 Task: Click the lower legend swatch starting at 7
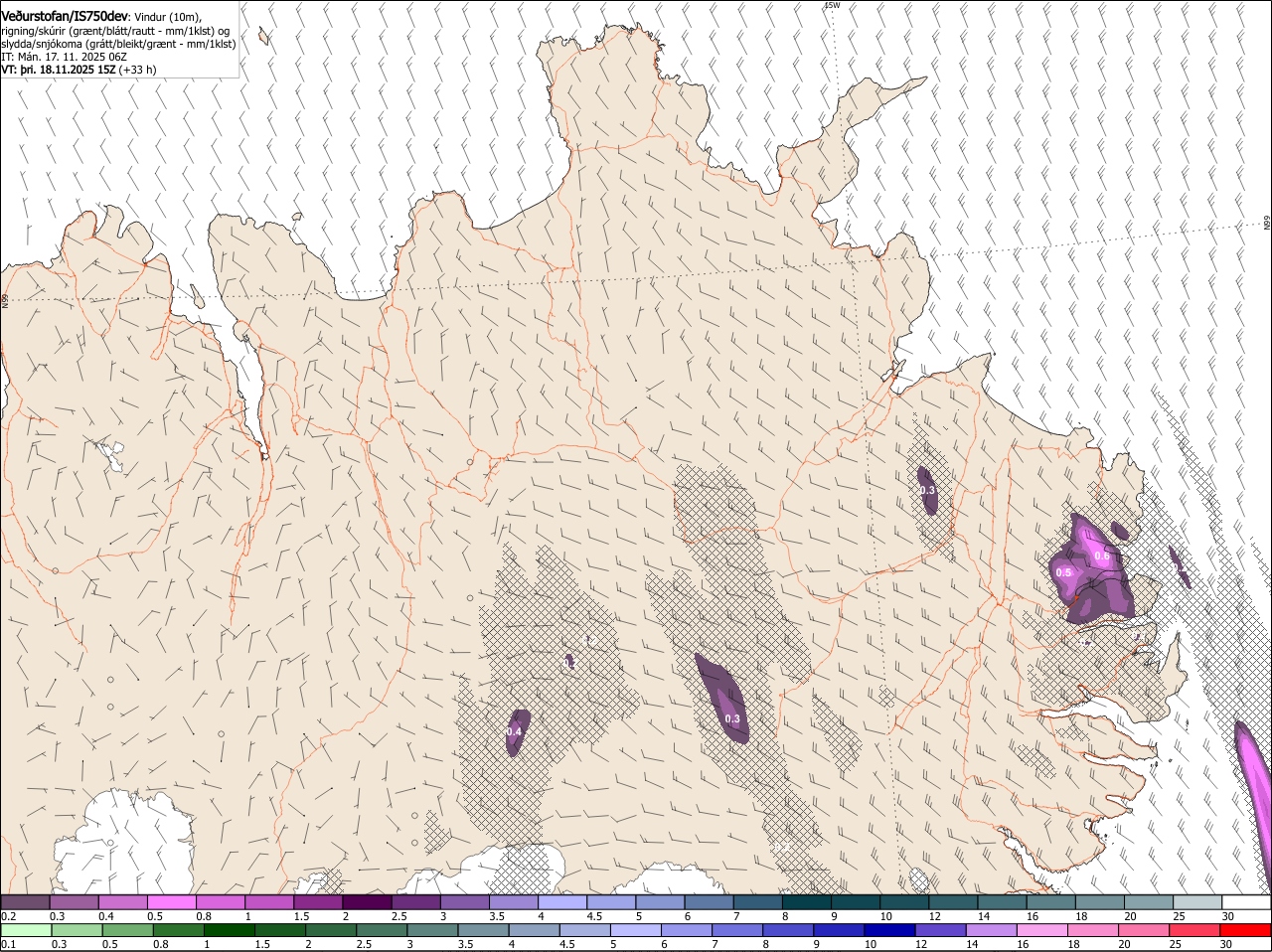point(737,930)
